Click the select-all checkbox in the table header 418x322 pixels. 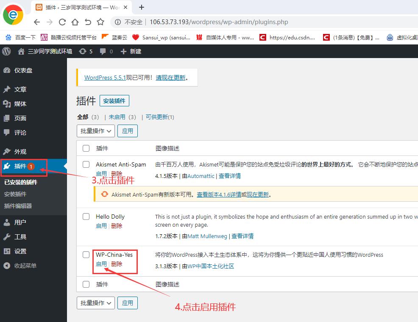tap(86, 148)
